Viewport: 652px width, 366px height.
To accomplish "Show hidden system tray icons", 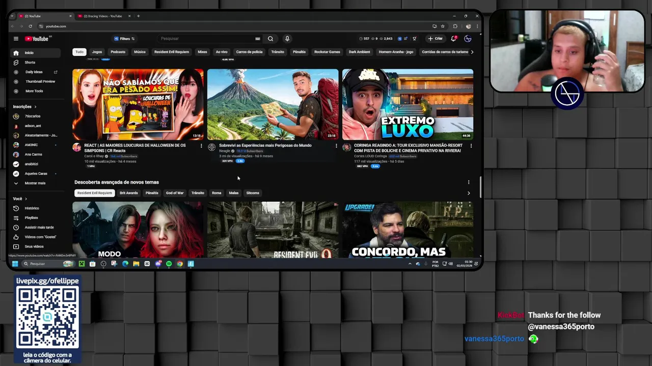I will point(410,264).
